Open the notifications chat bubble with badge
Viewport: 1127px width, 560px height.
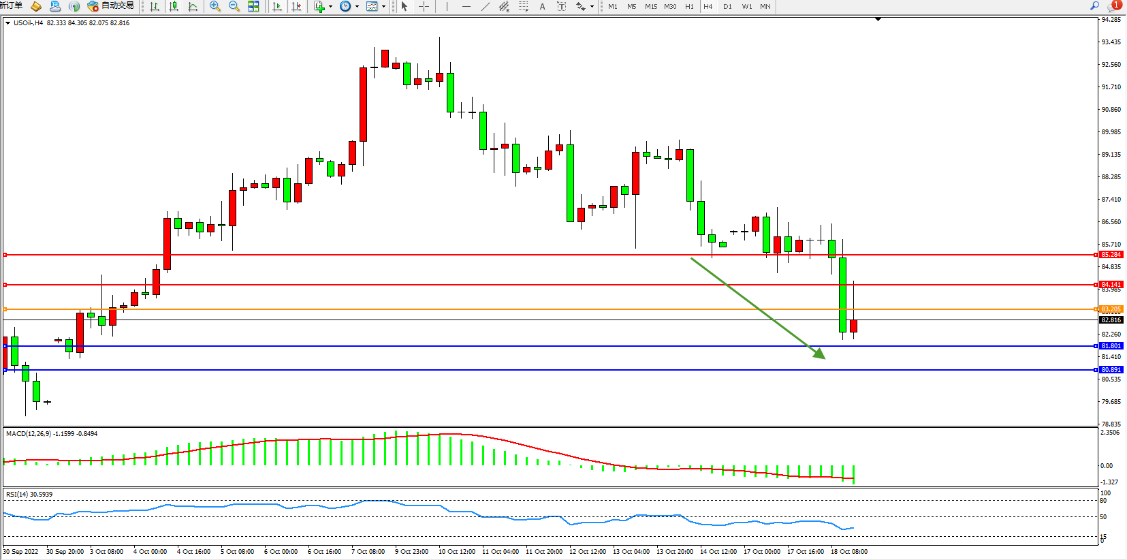[x=1113, y=6]
